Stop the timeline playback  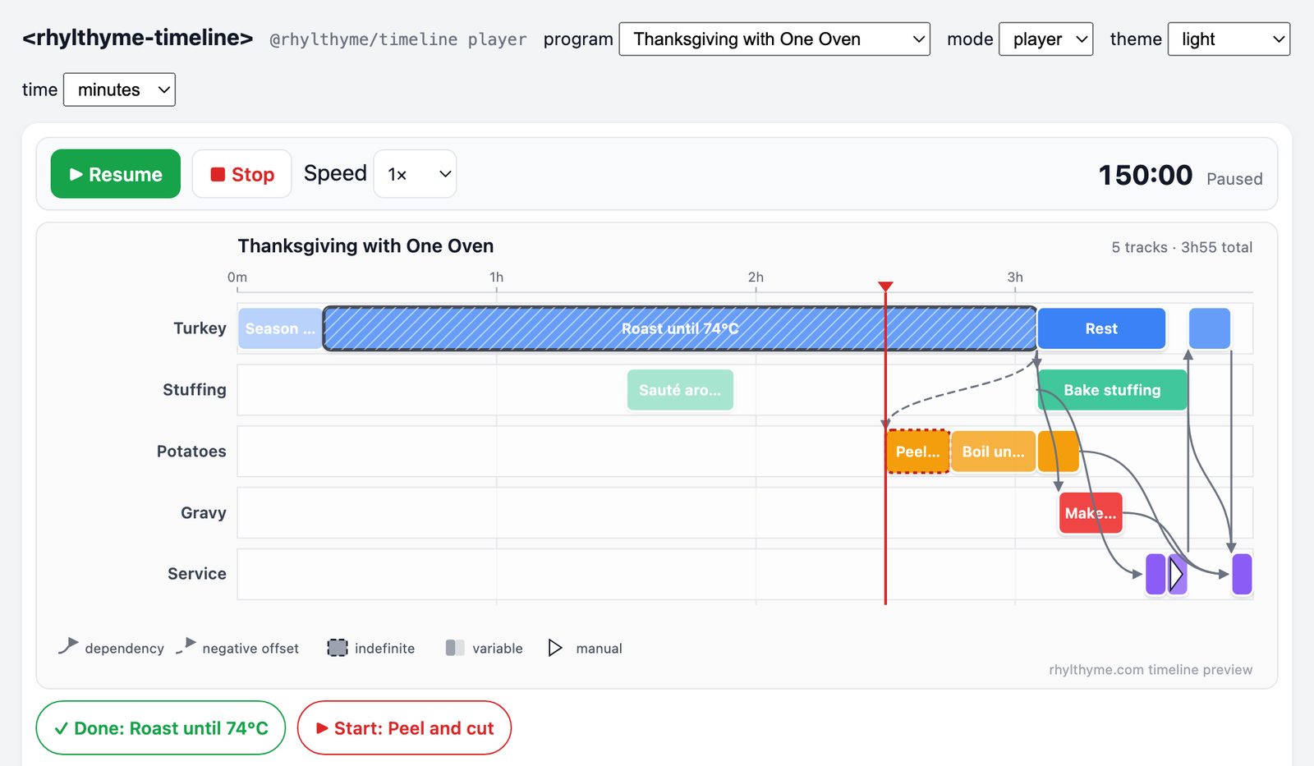coord(241,174)
